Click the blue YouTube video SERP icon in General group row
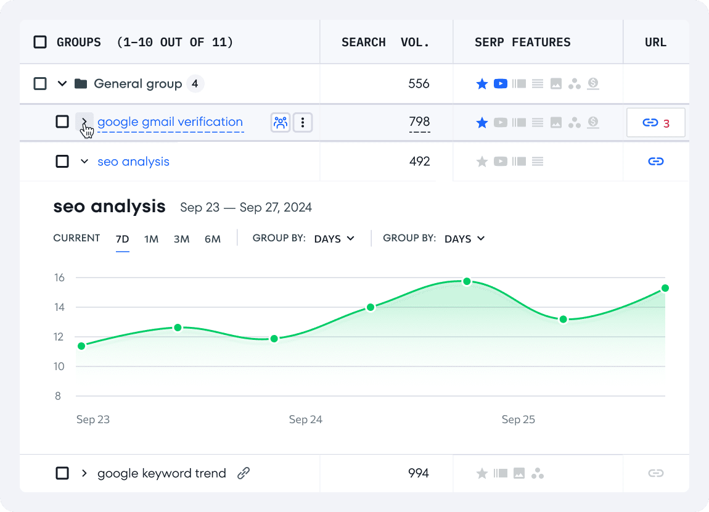The height and width of the screenshot is (512, 709). click(x=501, y=83)
